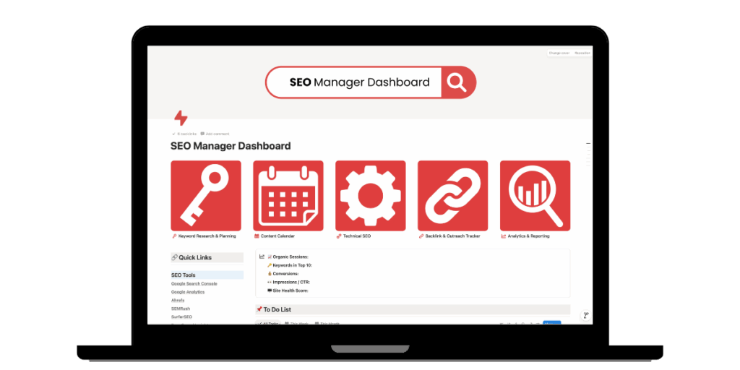Open the 8 backlinks indicator

click(x=184, y=134)
